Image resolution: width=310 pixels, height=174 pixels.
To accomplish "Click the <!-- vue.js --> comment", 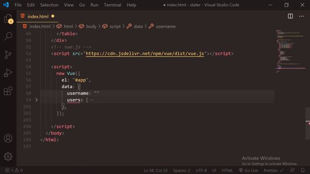I will (x=71, y=47).
